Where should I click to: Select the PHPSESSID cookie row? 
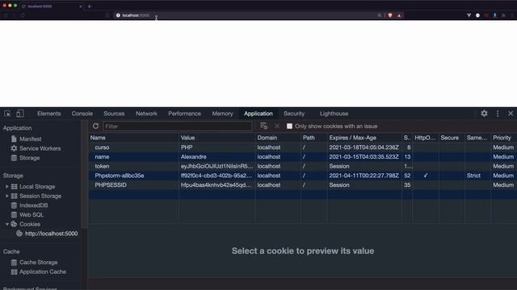coord(302,185)
